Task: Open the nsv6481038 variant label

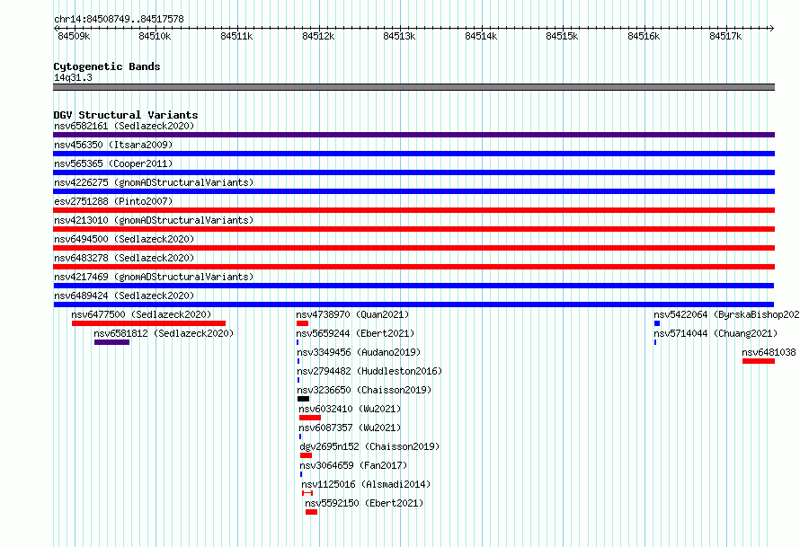Action: [769, 352]
